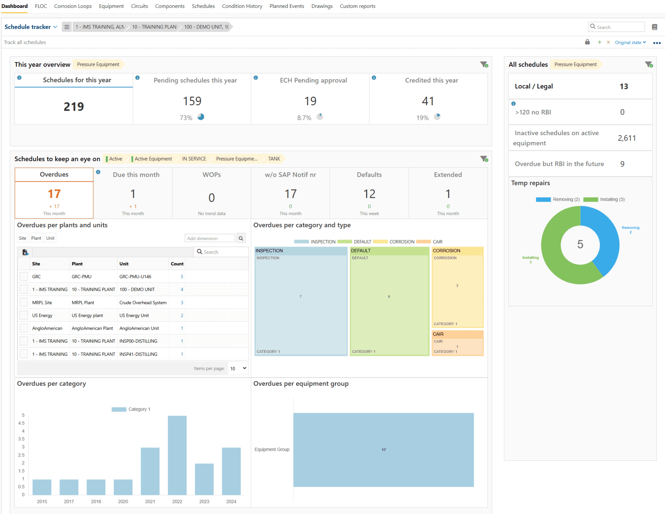Check the US Energy Unit row checkbox
This screenshot has width=665, height=514.
point(23,315)
